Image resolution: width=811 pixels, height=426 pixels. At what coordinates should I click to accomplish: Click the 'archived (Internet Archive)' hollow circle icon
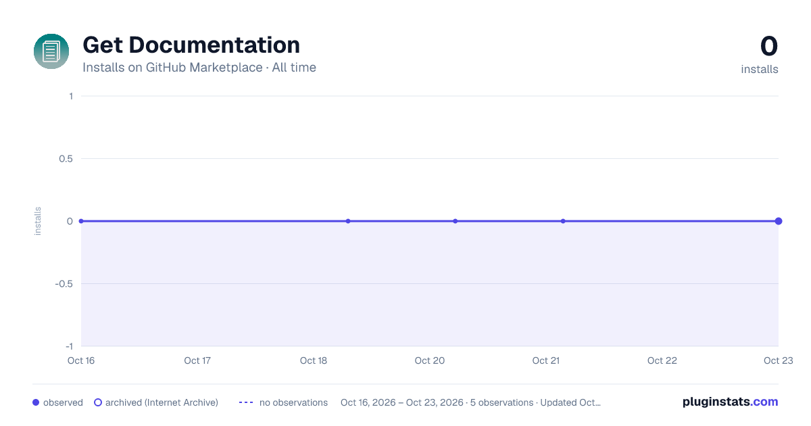tap(98, 402)
